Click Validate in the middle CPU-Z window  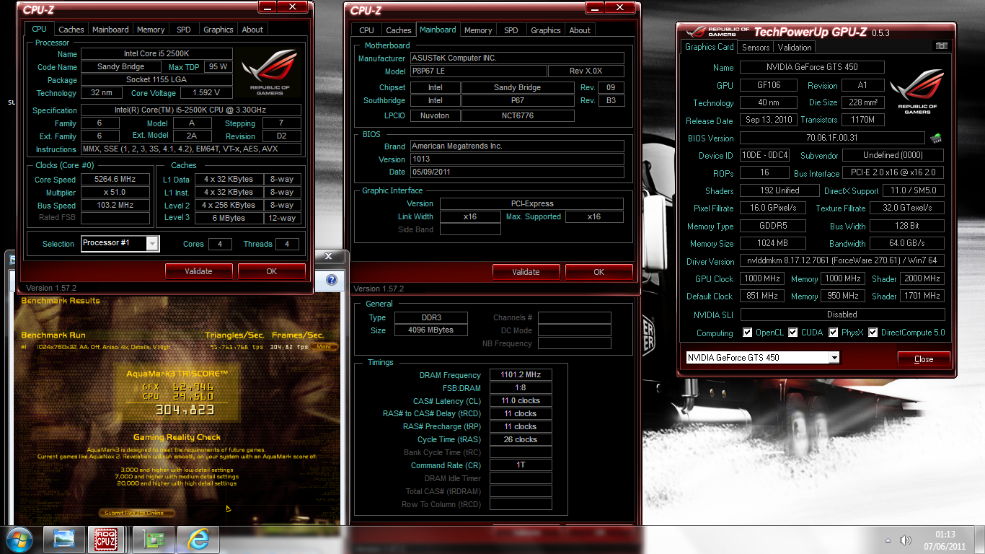coord(526,272)
